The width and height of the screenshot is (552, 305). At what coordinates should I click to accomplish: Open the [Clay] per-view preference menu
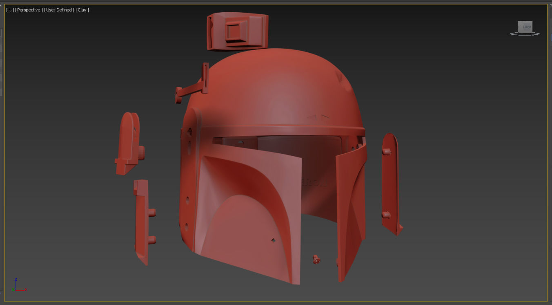pos(82,10)
